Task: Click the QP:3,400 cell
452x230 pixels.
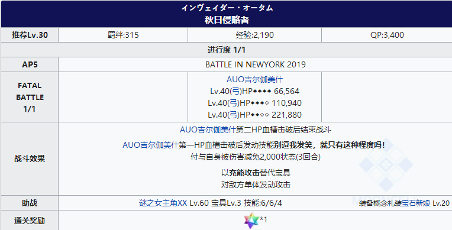Action: (x=387, y=35)
